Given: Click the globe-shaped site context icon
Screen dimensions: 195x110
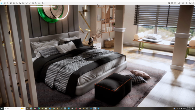Looking at the screenshot, I should tap(23, 3).
